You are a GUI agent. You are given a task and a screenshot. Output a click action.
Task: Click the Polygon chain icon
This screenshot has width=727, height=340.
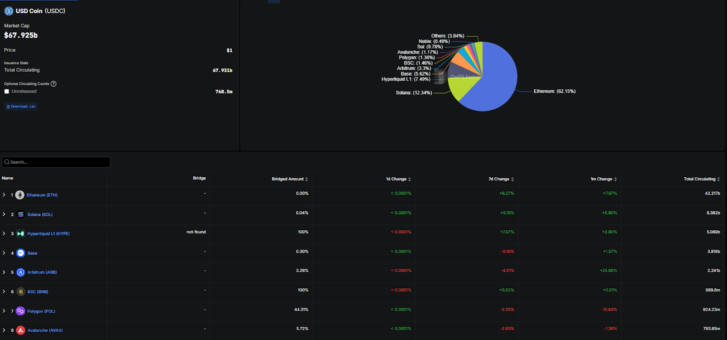20,311
